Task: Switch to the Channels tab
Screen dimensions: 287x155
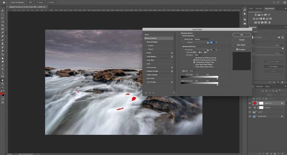Action: 259,87
